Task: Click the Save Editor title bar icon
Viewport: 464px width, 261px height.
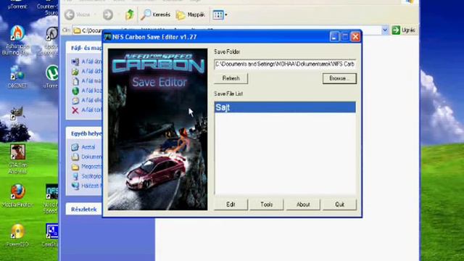Action: (x=108, y=37)
